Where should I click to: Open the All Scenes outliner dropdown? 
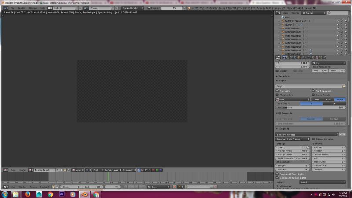tap(313, 13)
